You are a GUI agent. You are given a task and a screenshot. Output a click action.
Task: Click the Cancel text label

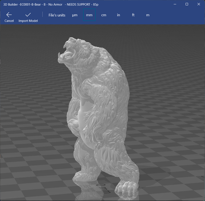(x=9, y=21)
